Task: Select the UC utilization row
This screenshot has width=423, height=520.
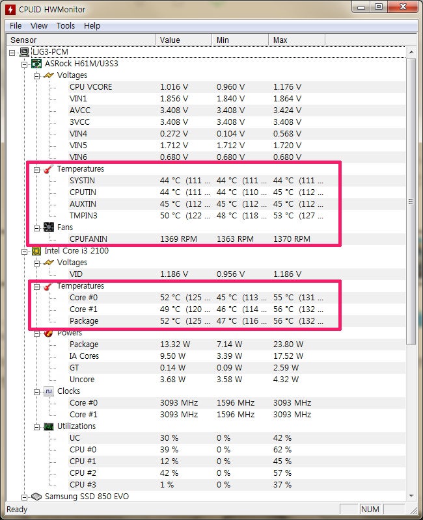Action: click(237, 437)
